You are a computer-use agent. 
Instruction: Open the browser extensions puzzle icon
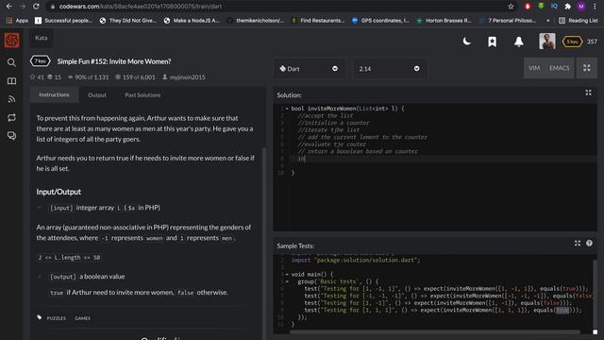click(x=567, y=7)
